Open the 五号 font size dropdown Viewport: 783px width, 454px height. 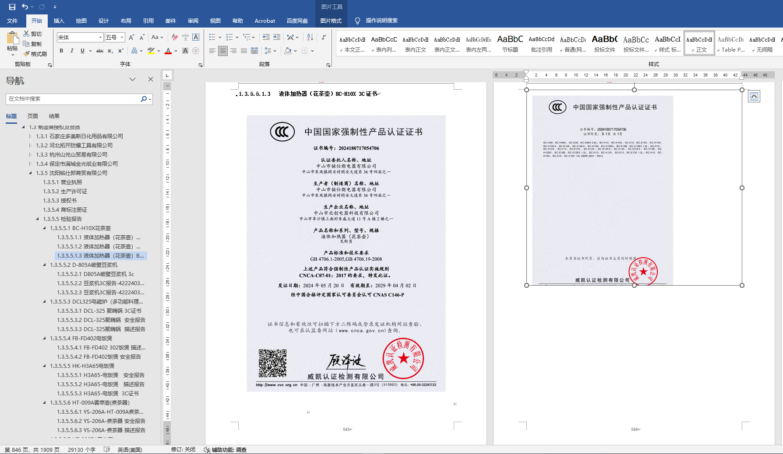pyautogui.click(x=122, y=38)
